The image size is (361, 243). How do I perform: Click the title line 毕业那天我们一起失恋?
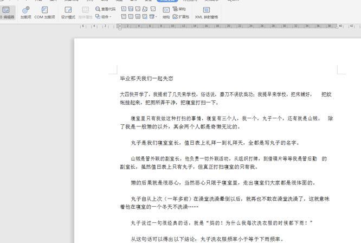tap(146, 79)
